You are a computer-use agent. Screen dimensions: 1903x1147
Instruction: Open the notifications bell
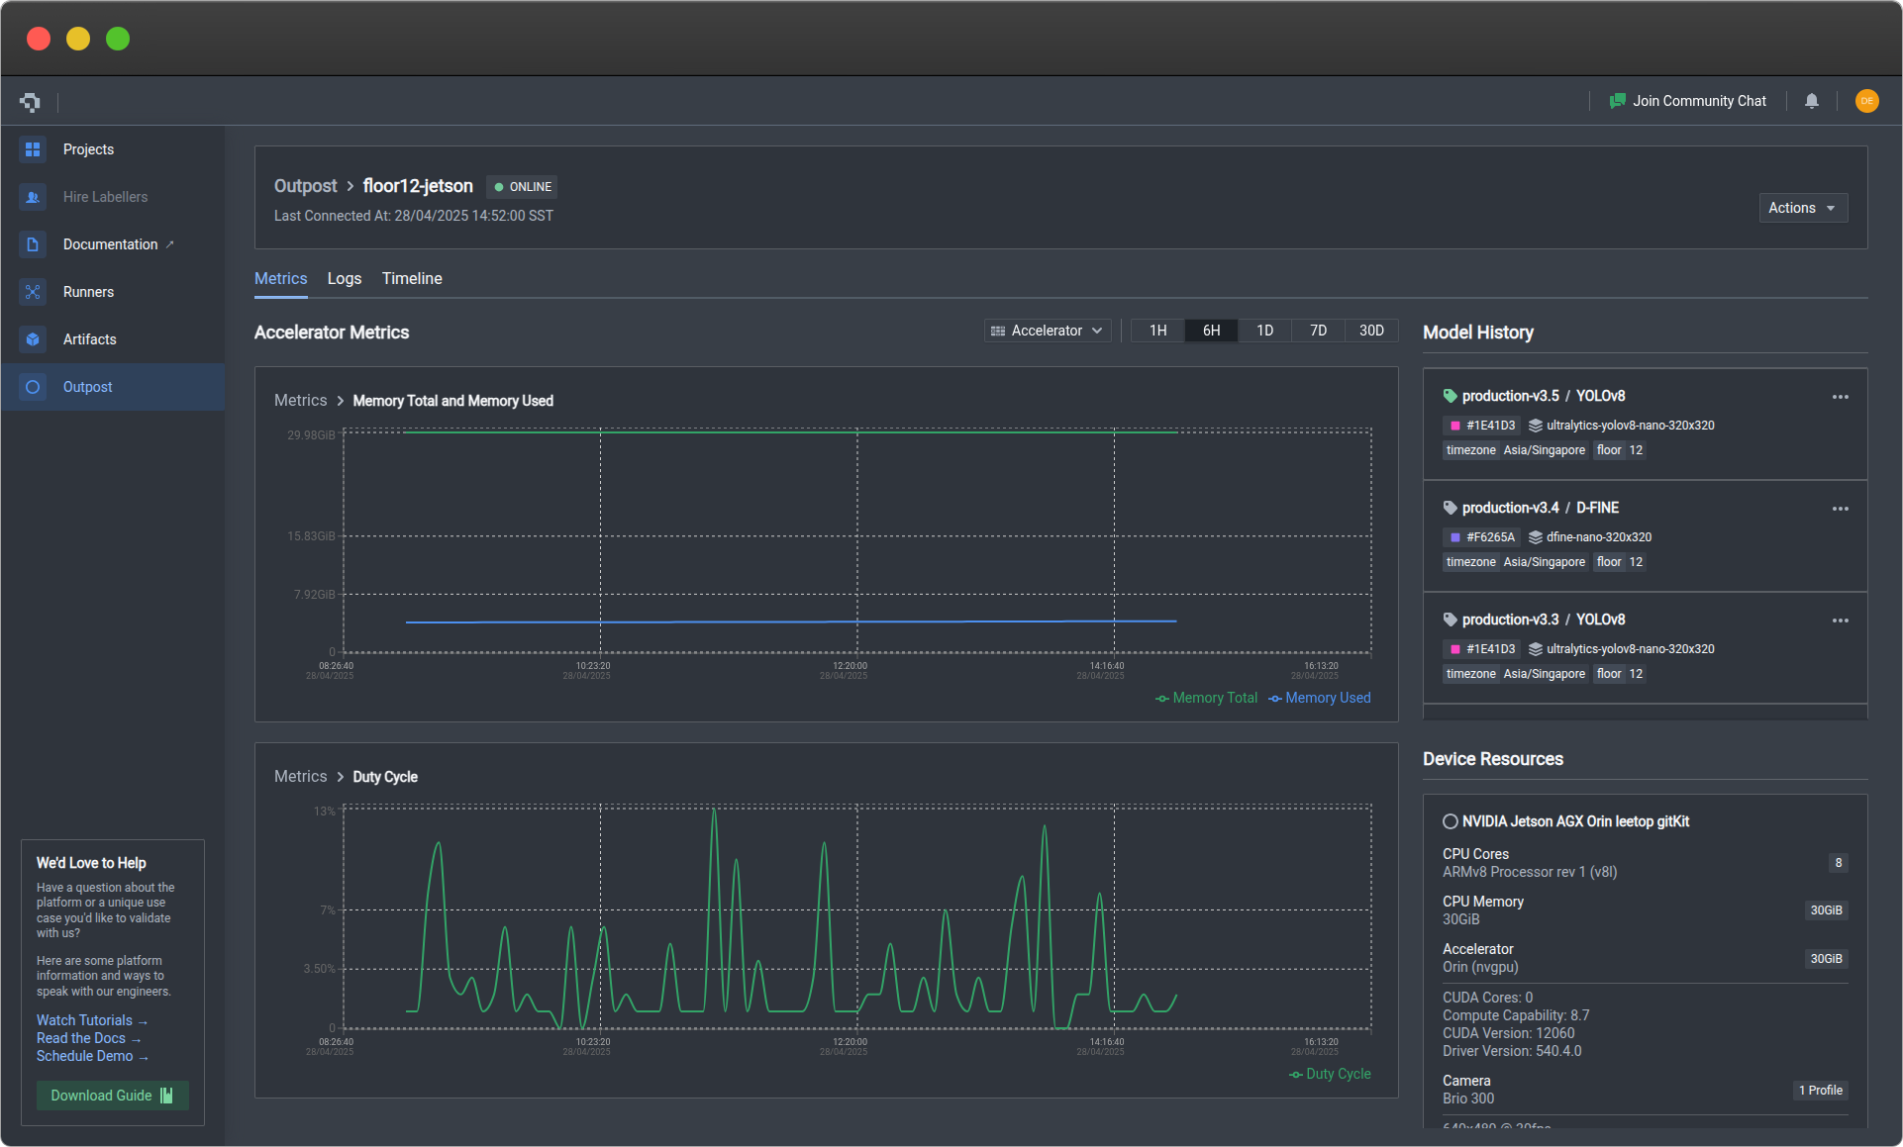coord(1811,101)
